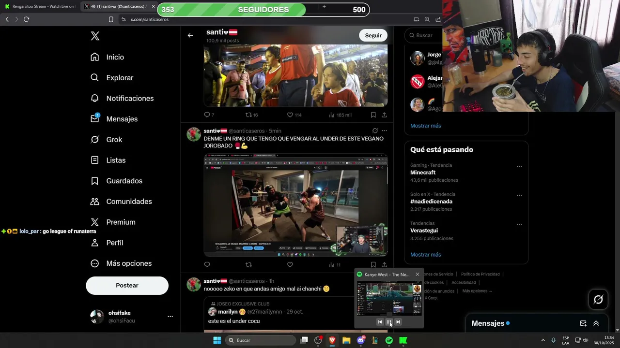The image size is (620, 348).
Task: Bookmark the DENME UN RING post
Action: 373,265
